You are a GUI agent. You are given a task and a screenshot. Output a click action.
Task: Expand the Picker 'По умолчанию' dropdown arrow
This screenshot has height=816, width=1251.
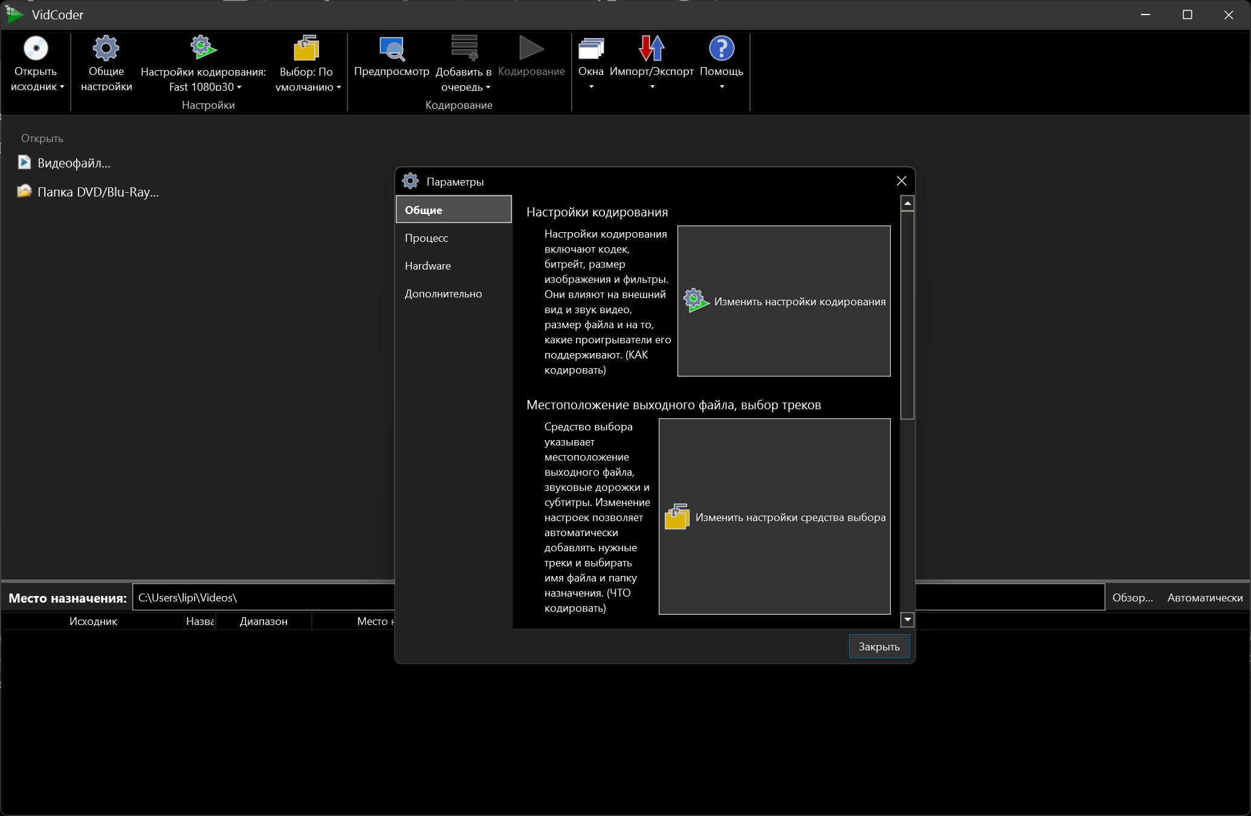click(x=339, y=88)
